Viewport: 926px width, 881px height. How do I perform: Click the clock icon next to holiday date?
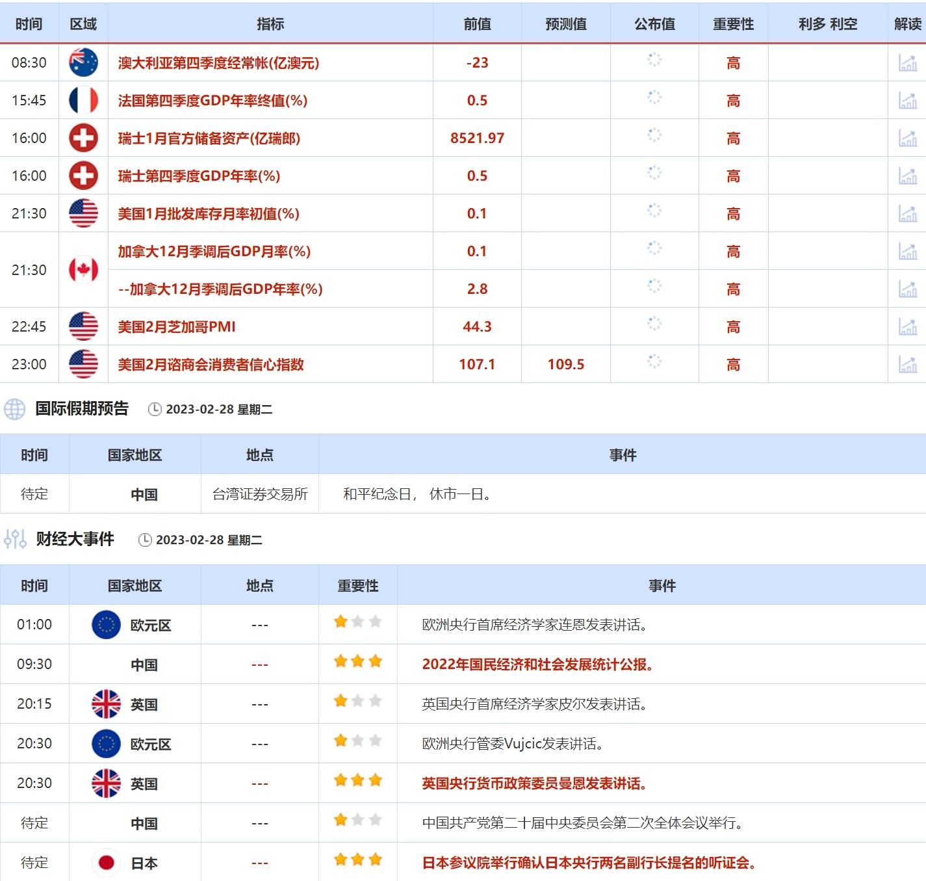click(155, 409)
